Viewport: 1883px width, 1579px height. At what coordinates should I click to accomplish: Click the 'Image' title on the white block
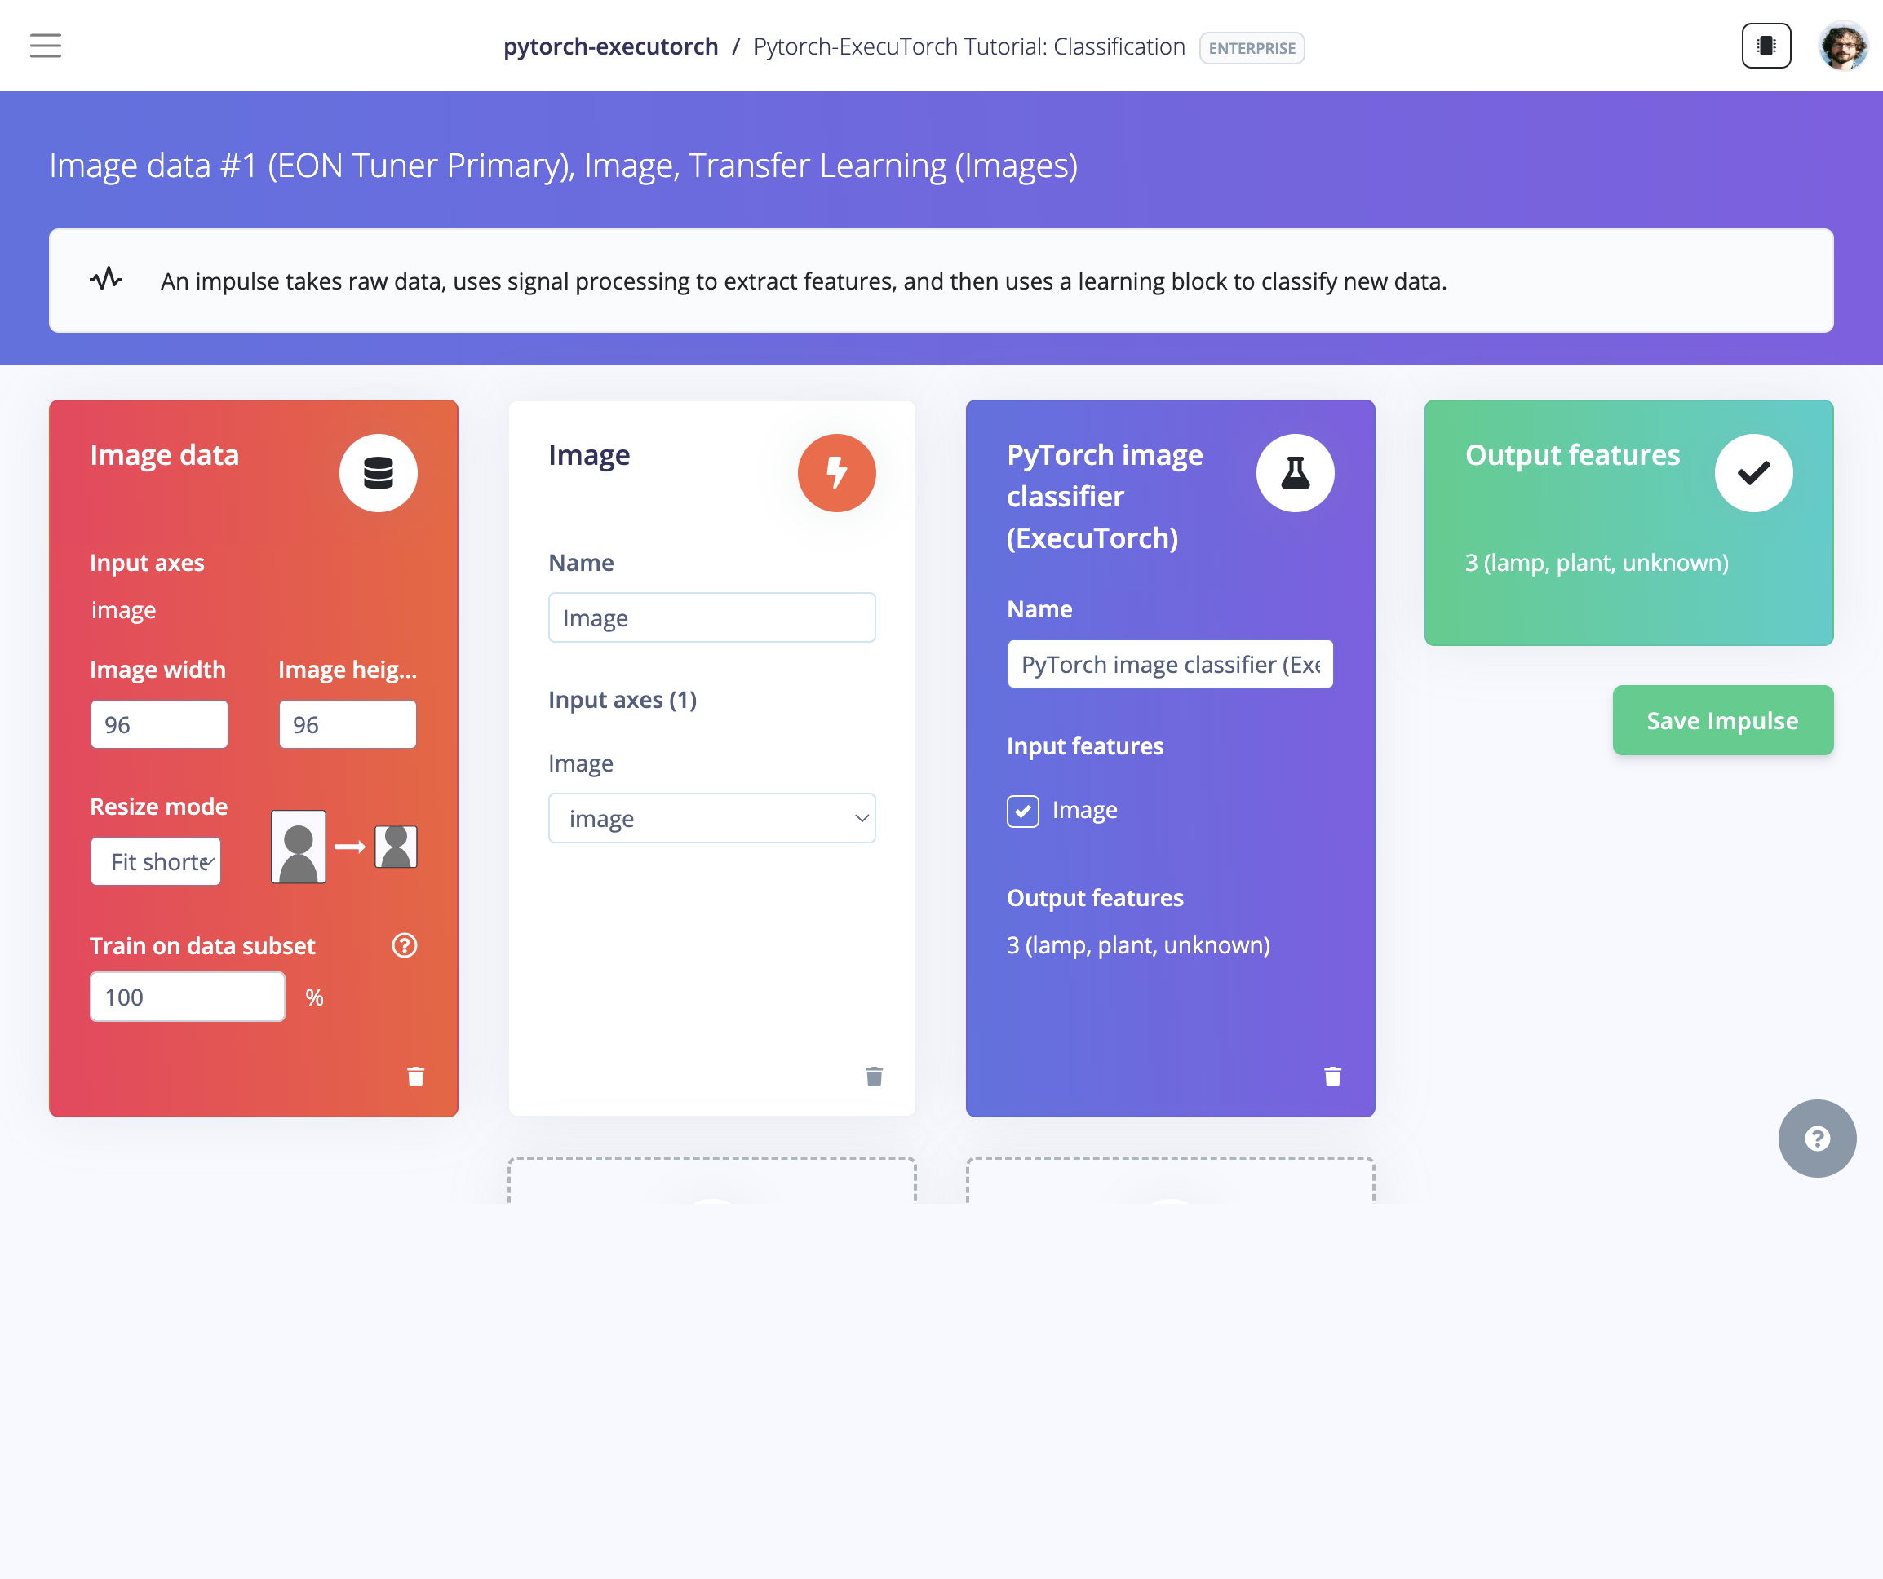(589, 455)
